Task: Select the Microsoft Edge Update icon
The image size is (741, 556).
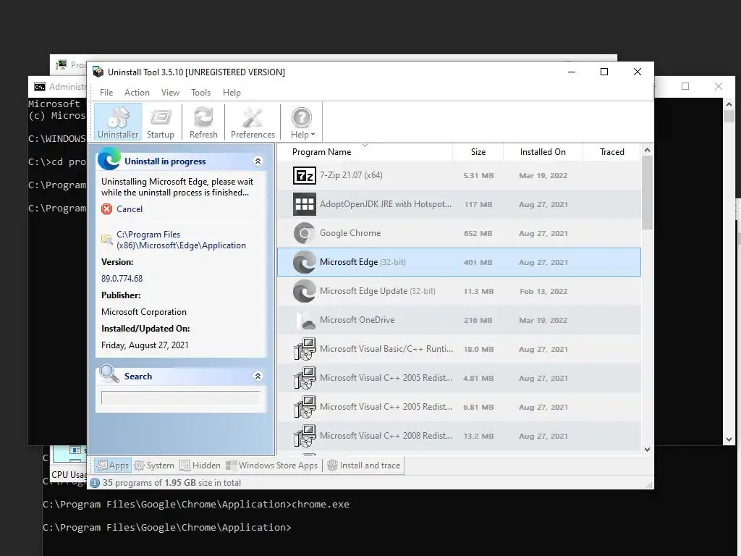Action: 305,291
